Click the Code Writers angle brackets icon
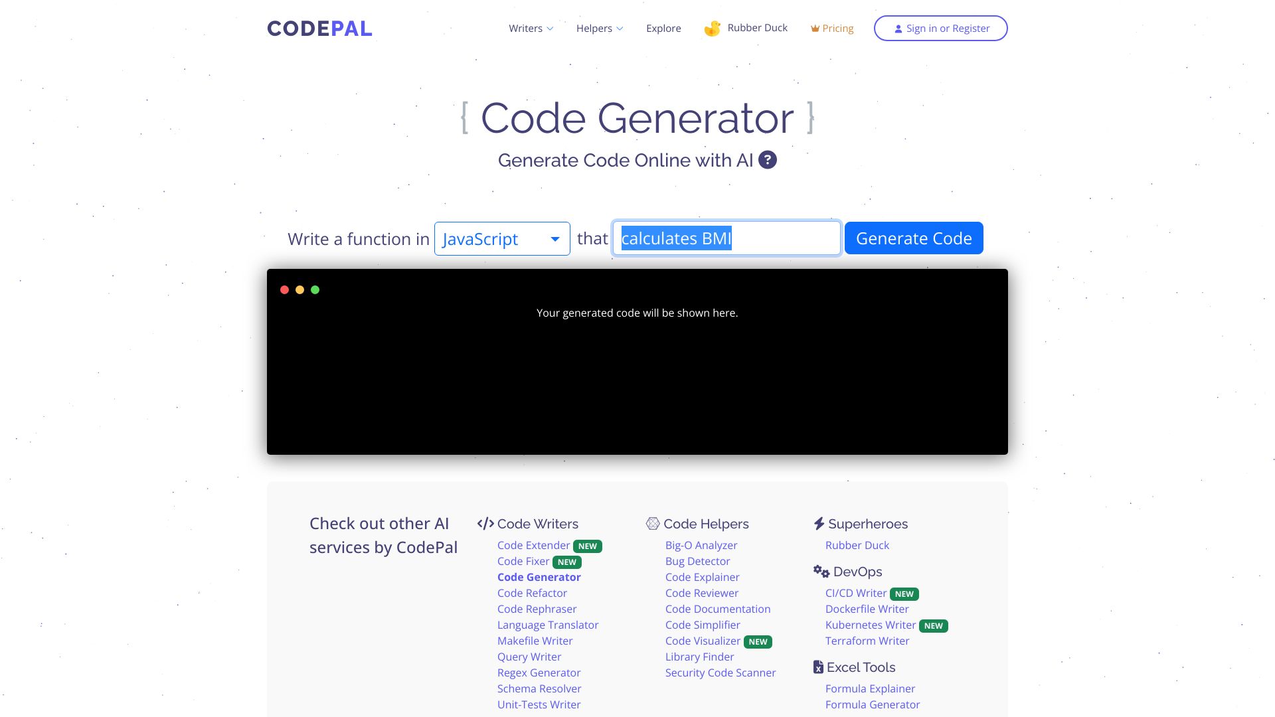 [485, 524]
